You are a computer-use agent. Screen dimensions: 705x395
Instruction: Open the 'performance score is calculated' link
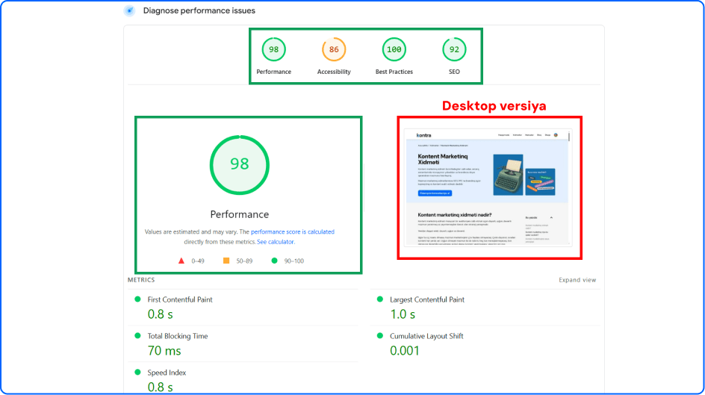(x=293, y=232)
